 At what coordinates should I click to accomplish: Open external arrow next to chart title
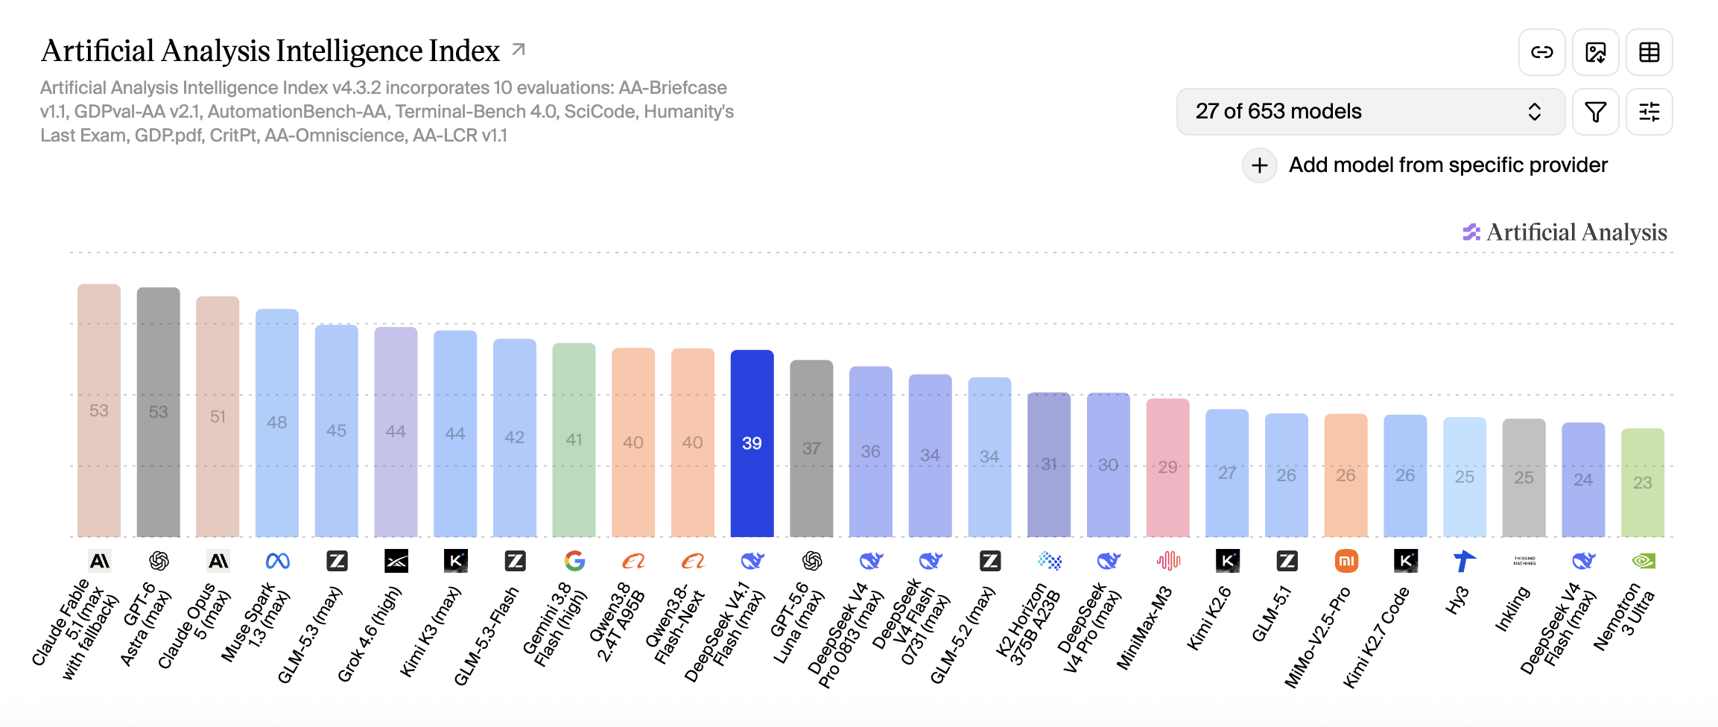tap(519, 50)
